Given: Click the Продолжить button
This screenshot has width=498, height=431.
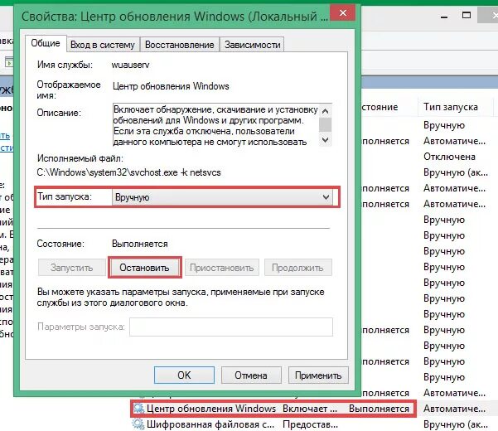Looking at the screenshot, I should click(x=298, y=268).
